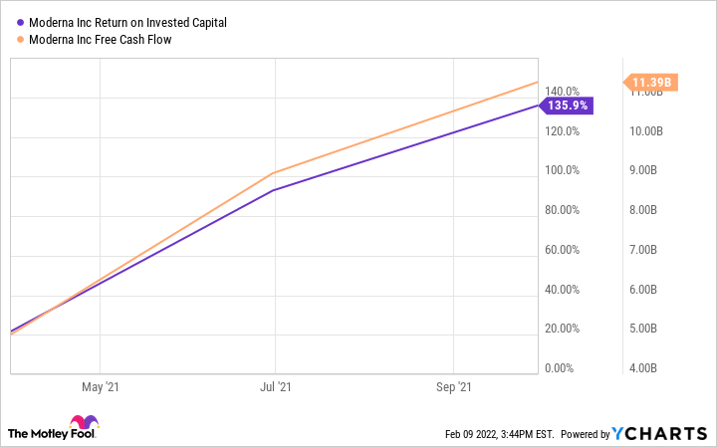Click the orange Free Cash Flow legend dot
The image size is (717, 447).
point(21,40)
